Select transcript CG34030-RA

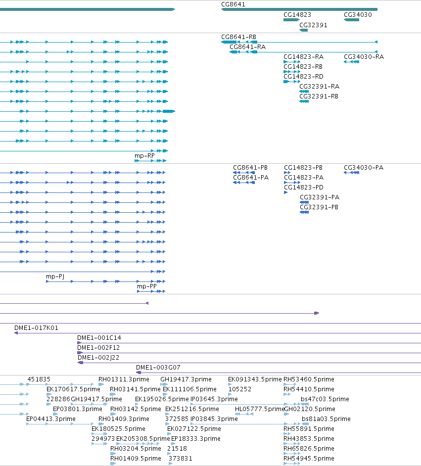tap(364, 57)
